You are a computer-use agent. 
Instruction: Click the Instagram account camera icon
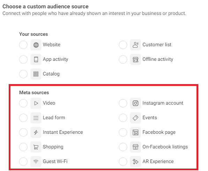136,103
